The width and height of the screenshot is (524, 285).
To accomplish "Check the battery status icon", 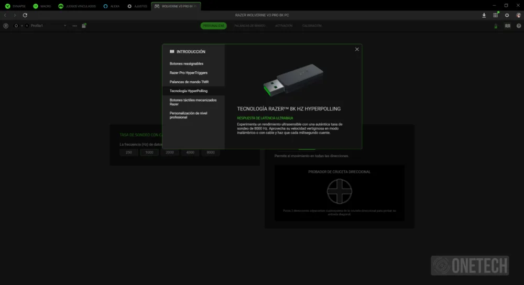I will click(x=496, y=26).
